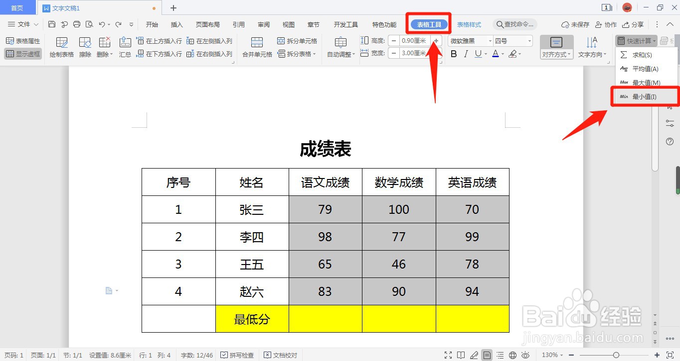Enable 拼写检查 in the status bar
This screenshot has width=680, height=361.
point(237,355)
